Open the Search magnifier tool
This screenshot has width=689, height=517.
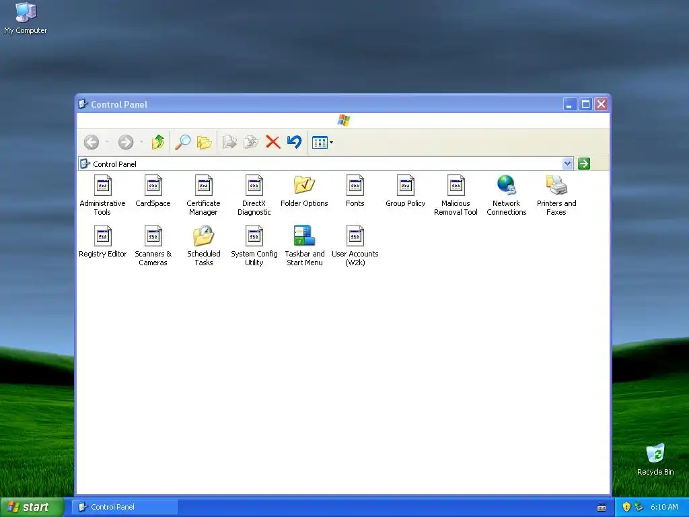(x=182, y=142)
